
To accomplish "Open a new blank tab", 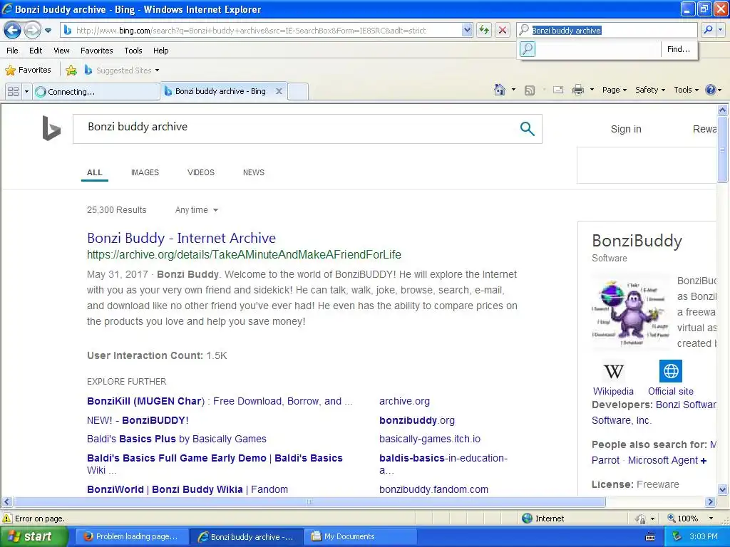I will [298, 92].
